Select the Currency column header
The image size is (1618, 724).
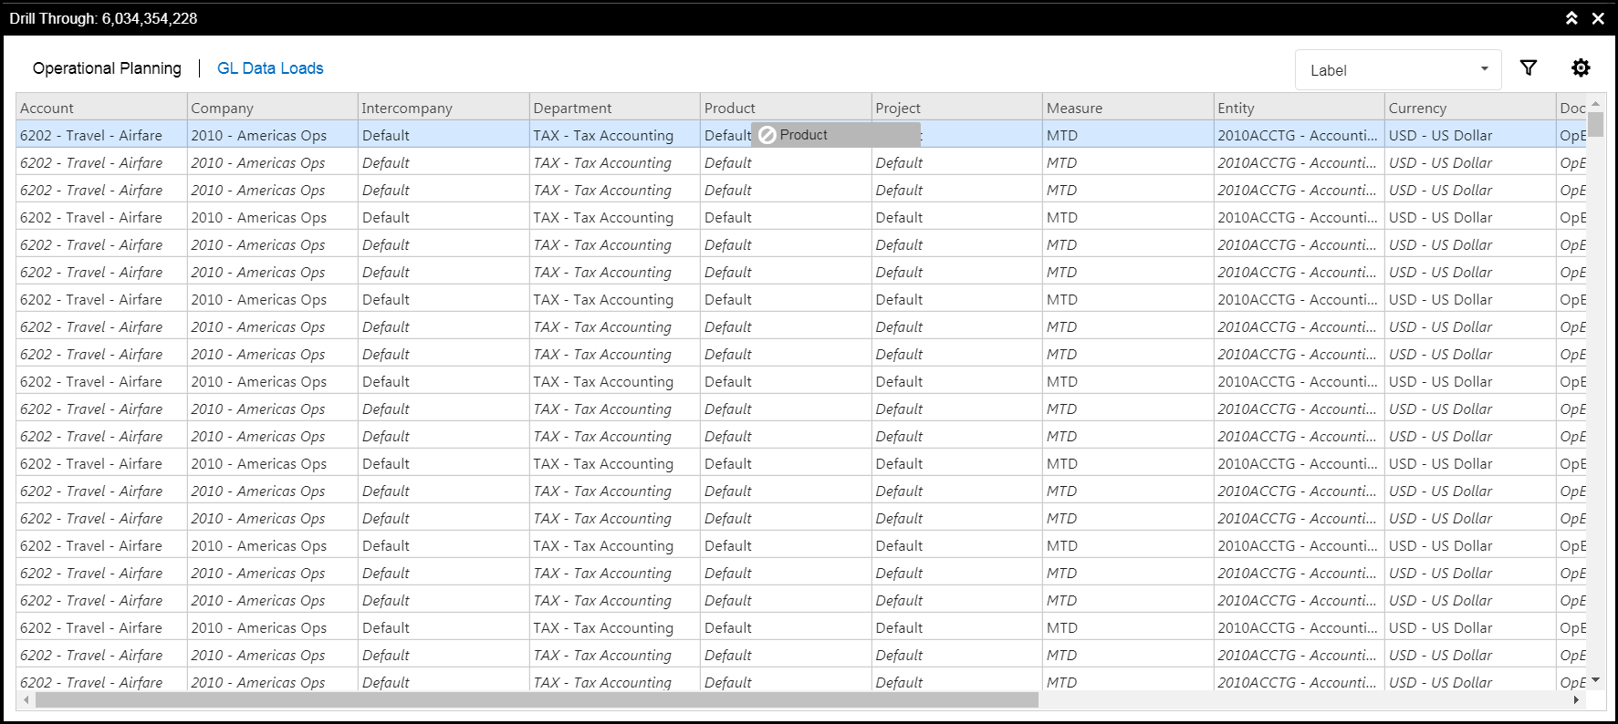pyautogui.click(x=1470, y=108)
